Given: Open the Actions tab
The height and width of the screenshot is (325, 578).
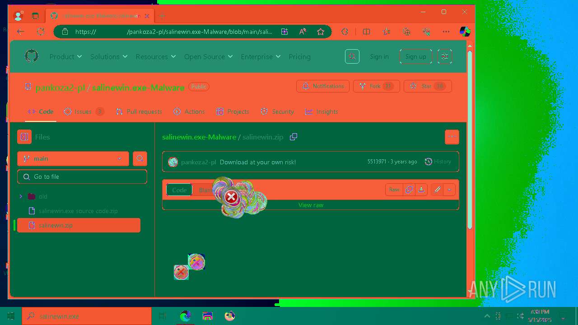Looking at the screenshot, I should (x=189, y=111).
